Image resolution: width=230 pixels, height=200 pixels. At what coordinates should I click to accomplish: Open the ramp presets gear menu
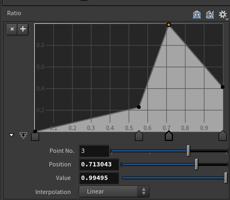223,15
